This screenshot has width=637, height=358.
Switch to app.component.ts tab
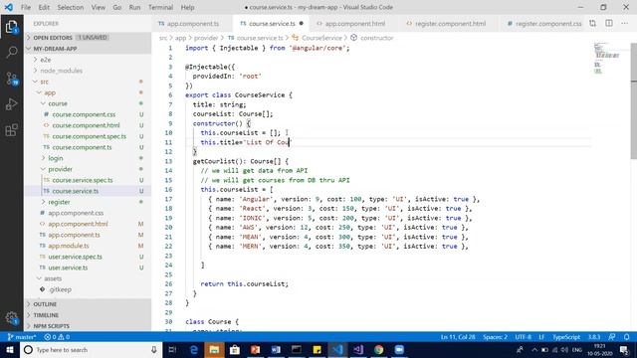[x=192, y=24]
